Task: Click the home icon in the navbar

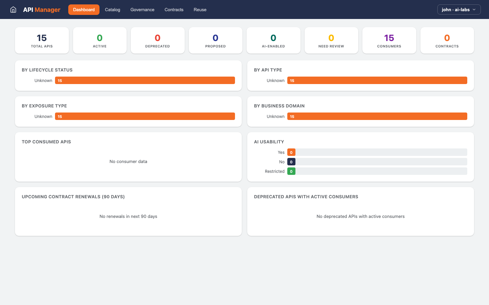Action: click(x=13, y=9)
